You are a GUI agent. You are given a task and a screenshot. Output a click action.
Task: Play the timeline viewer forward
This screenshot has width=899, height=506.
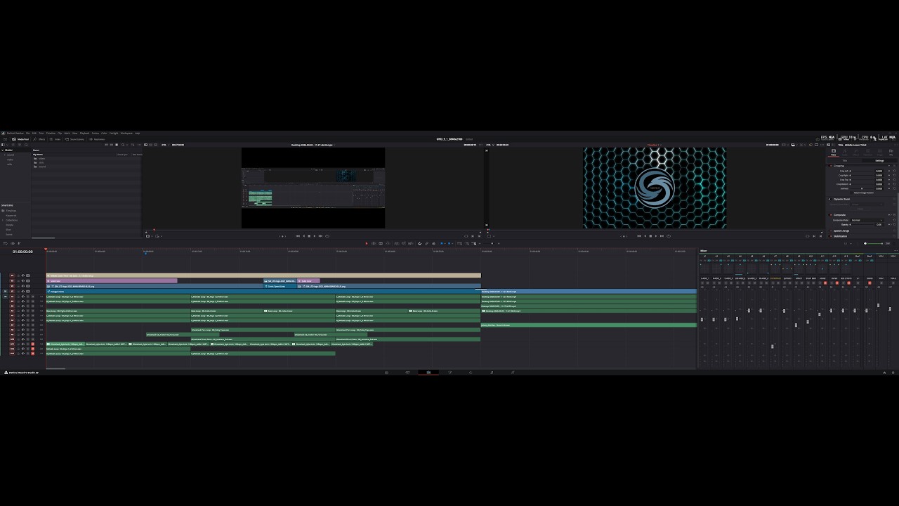pyautogui.click(x=656, y=236)
